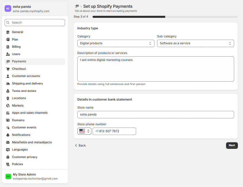Select the Billing settings icon
The width and height of the screenshot is (243, 187).
pos(7,47)
